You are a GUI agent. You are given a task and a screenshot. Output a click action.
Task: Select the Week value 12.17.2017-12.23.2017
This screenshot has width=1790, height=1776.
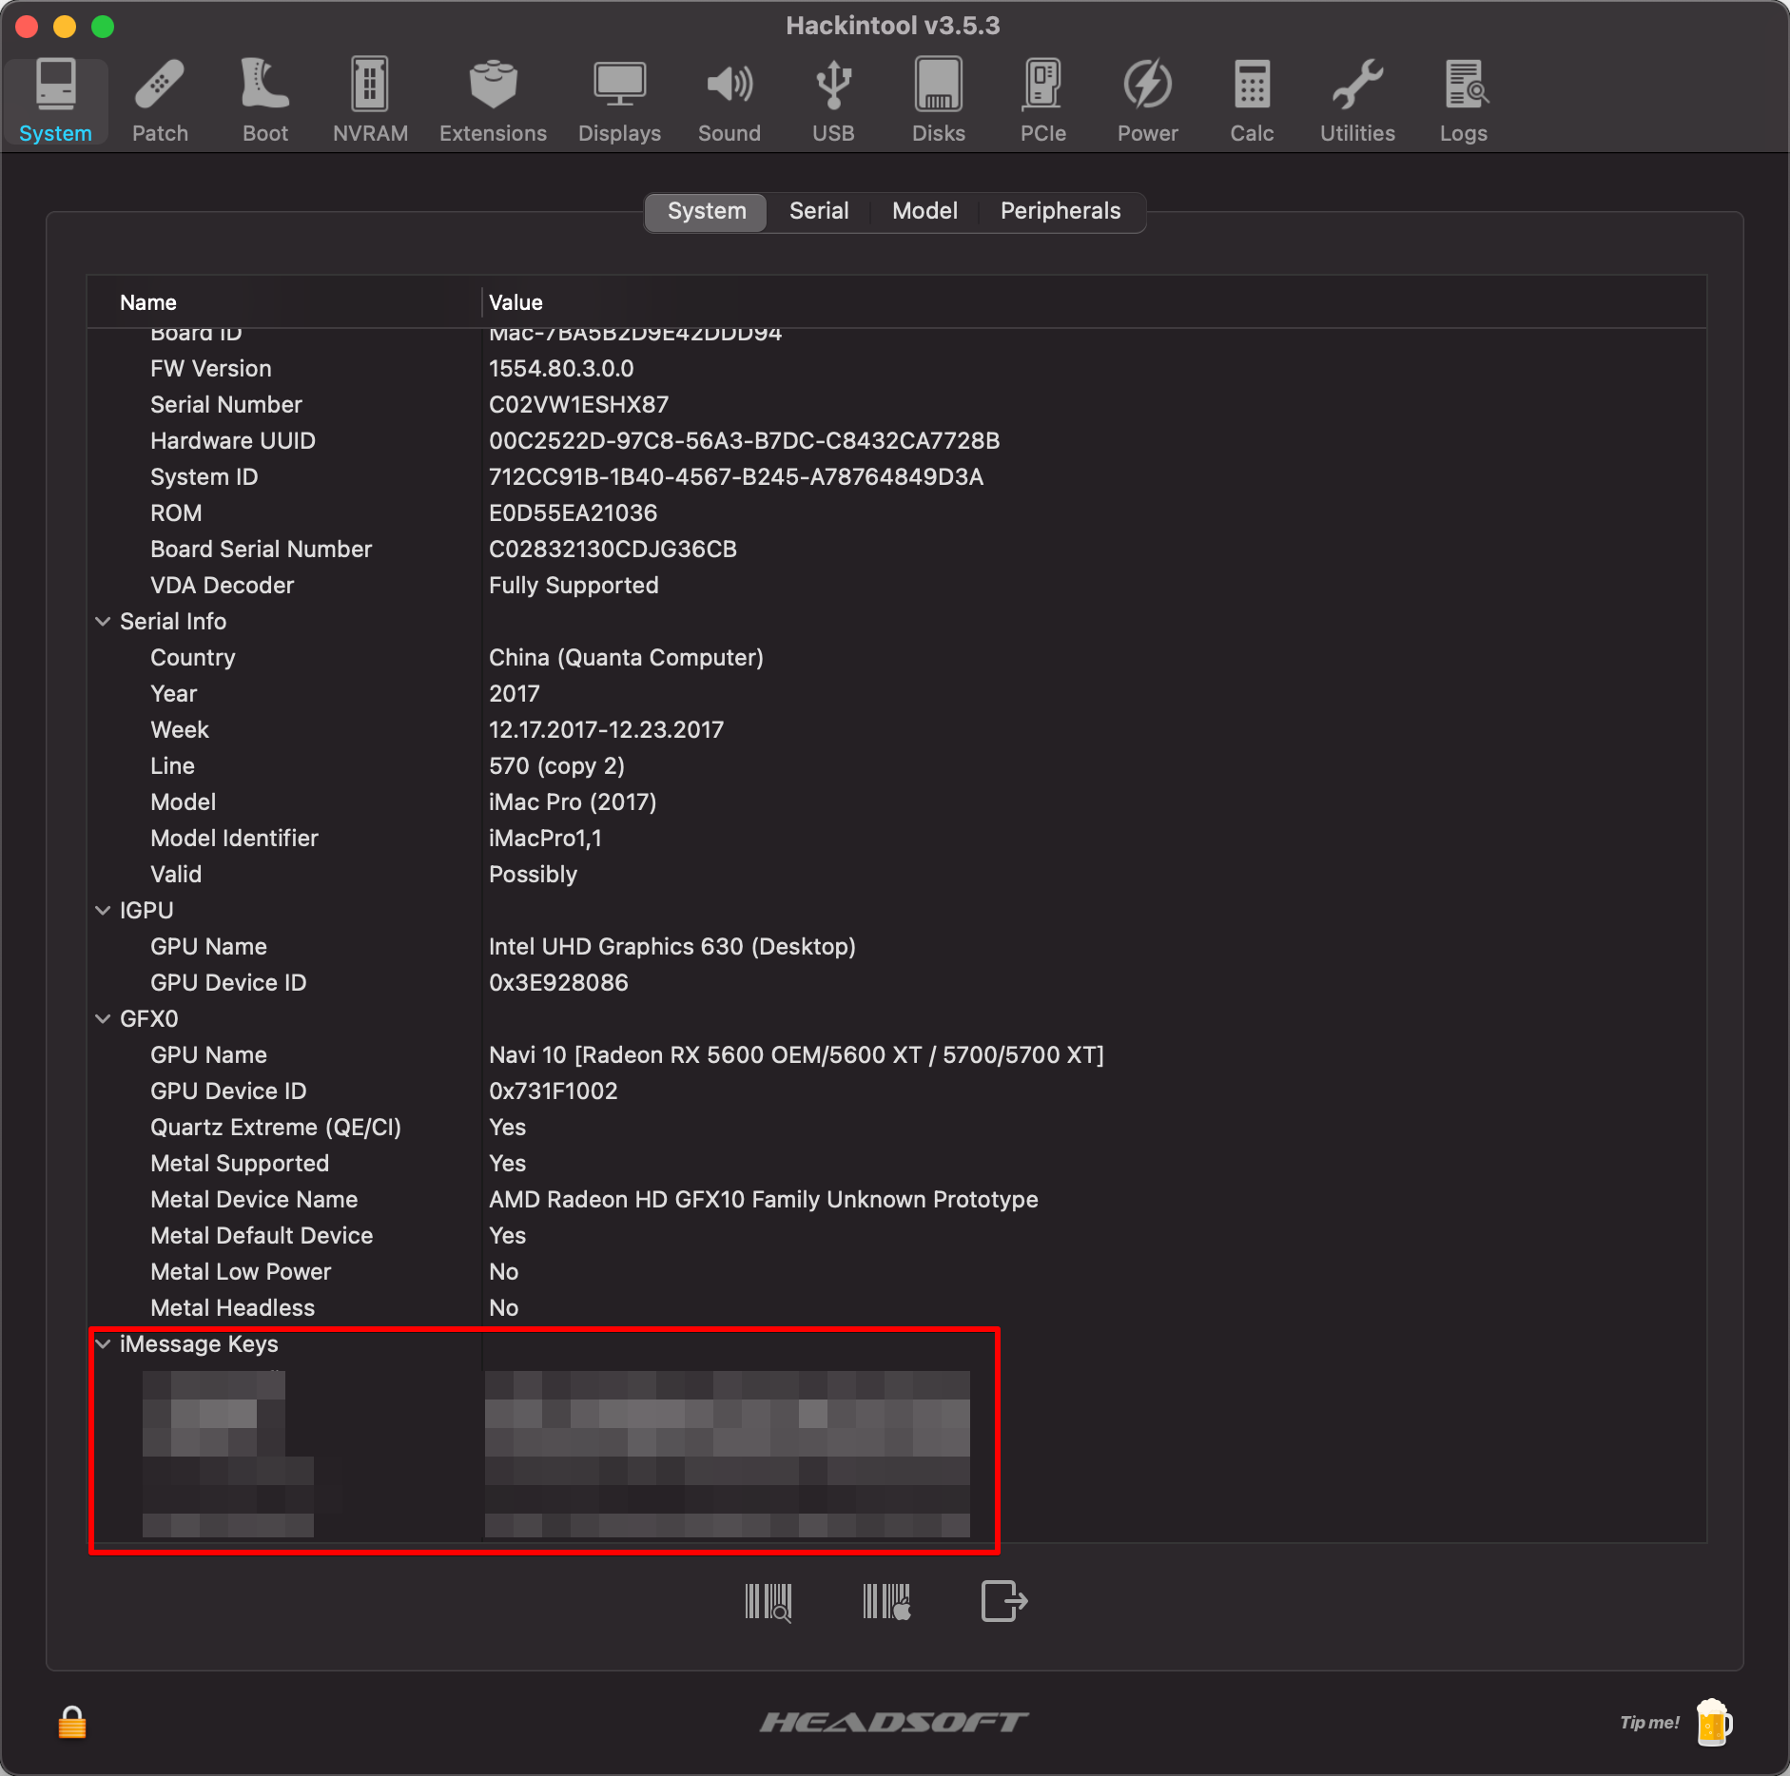coord(606,730)
